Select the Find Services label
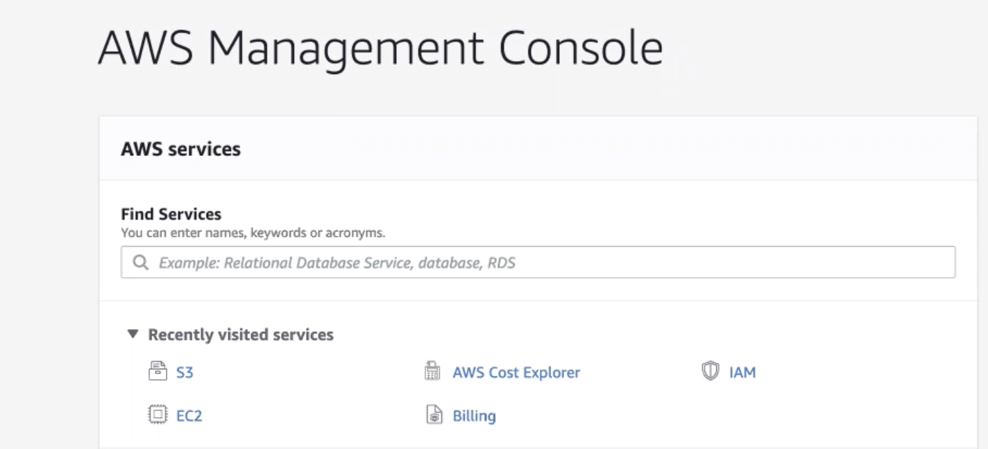 (x=171, y=214)
